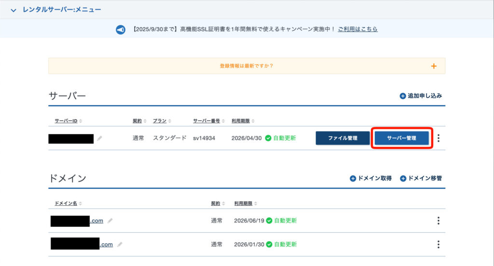This screenshot has width=494, height=266.
Task: Click the plus icon beside 追加申し込み
Action: click(x=403, y=96)
